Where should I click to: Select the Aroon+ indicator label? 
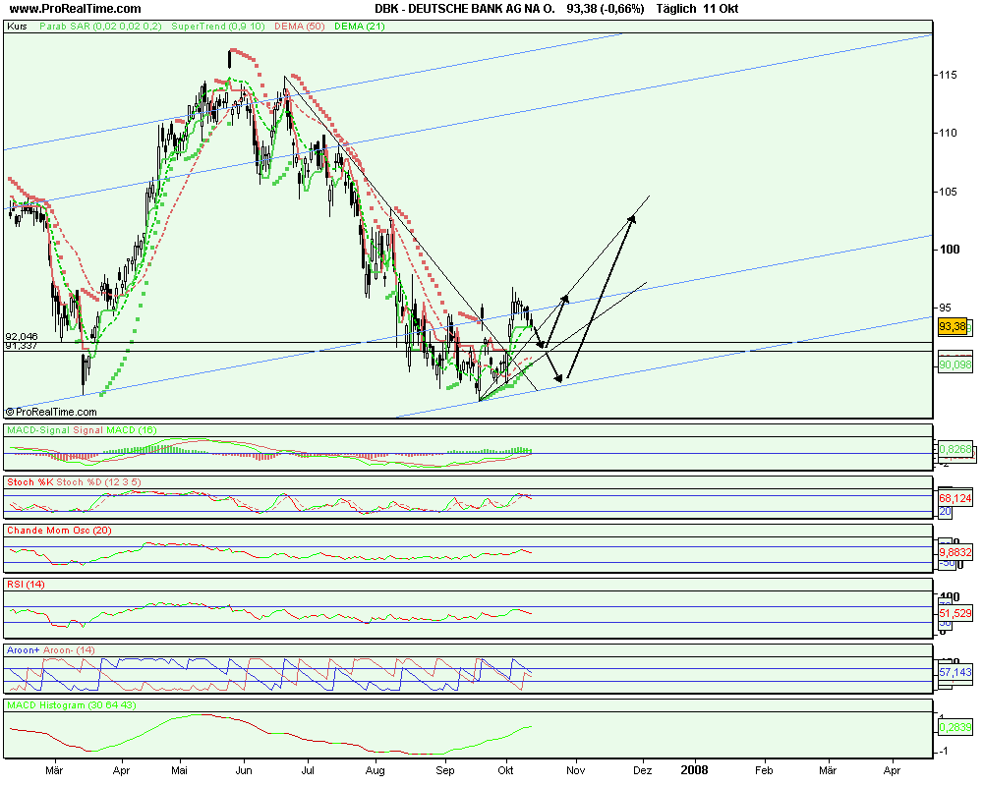pyautogui.click(x=22, y=649)
